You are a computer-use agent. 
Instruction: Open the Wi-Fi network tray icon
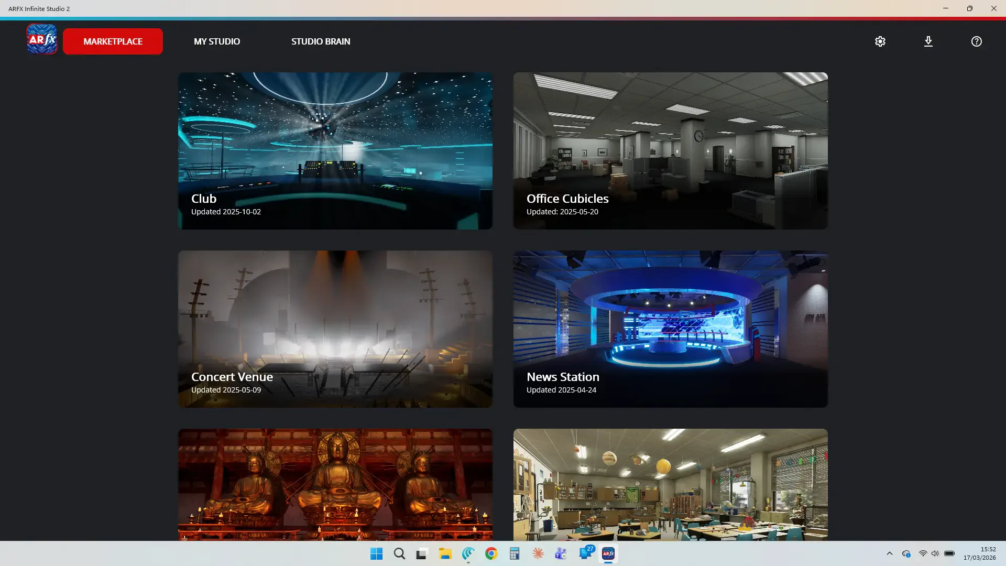(923, 553)
